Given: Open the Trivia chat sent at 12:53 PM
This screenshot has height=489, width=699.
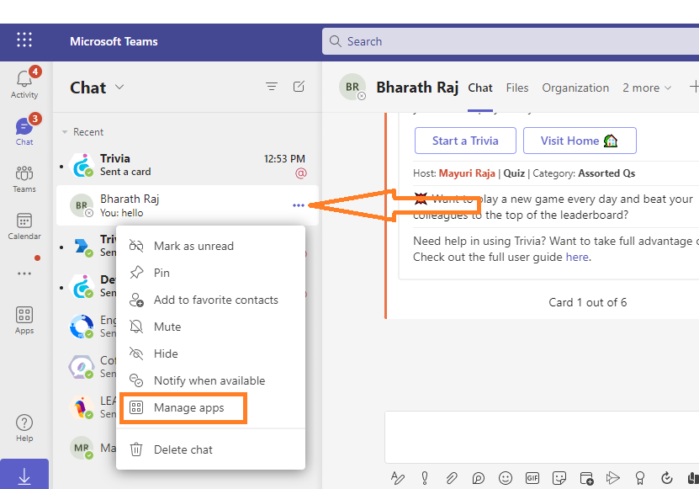Looking at the screenshot, I should coord(188,165).
